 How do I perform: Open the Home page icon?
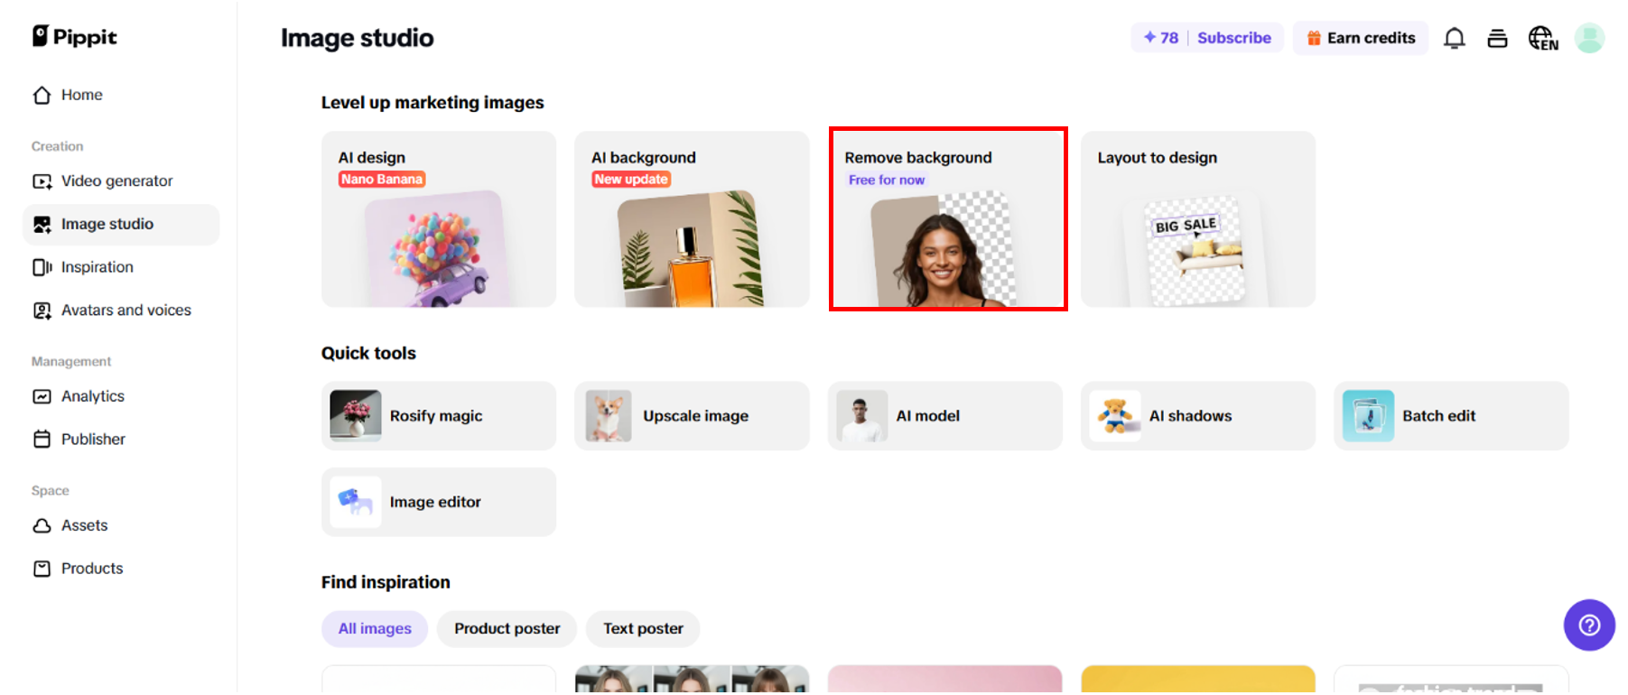click(x=42, y=95)
